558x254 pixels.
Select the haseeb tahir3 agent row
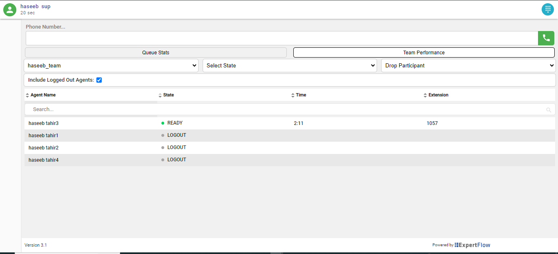[44, 123]
